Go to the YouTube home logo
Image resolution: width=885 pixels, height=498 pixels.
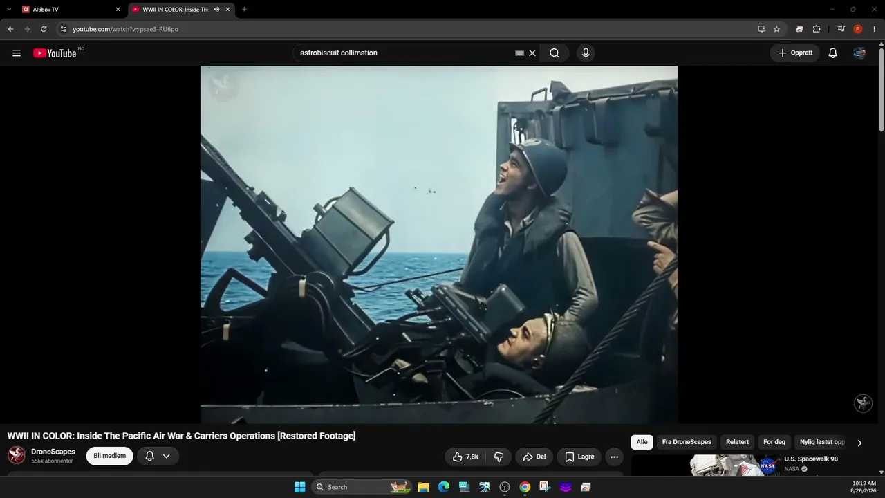[55, 53]
